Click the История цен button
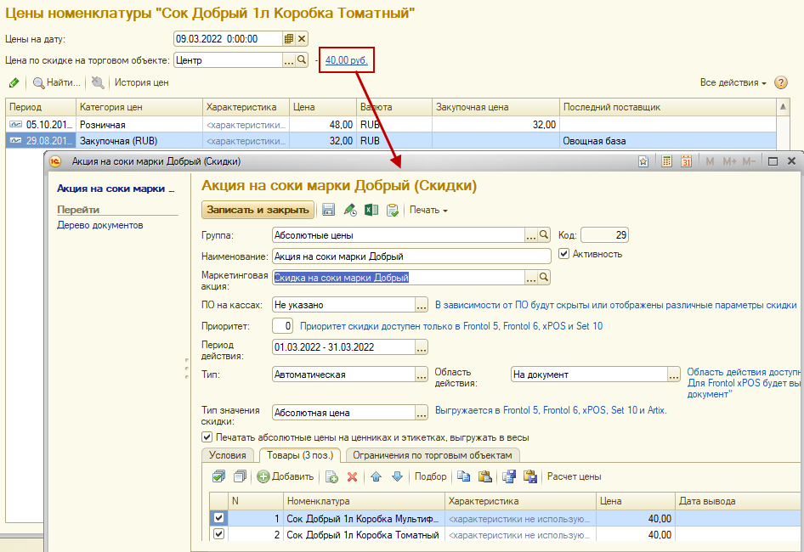The width and height of the screenshot is (804, 552). click(142, 82)
